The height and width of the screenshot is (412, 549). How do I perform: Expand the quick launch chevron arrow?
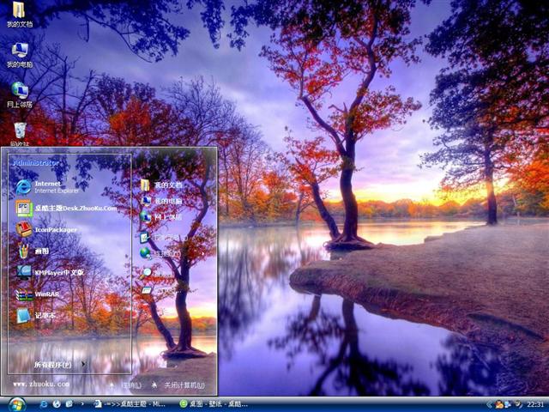coord(82,404)
